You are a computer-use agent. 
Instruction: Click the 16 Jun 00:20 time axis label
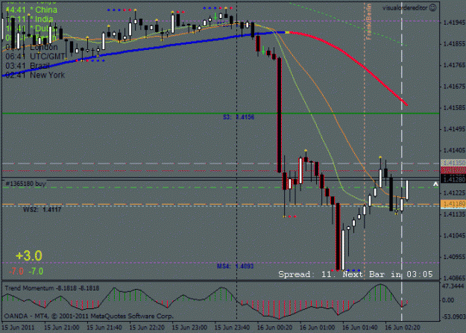click(275, 328)
